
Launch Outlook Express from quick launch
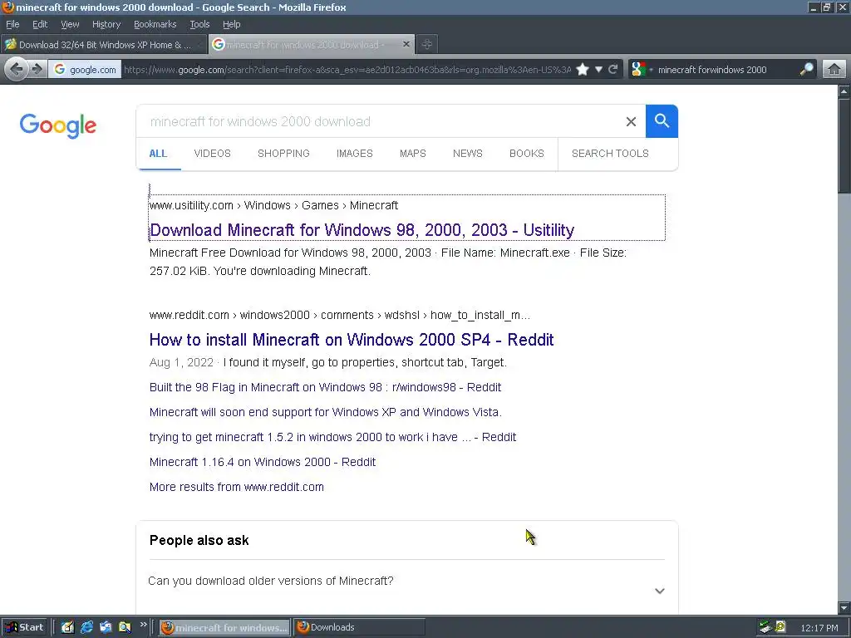point(106,627)
